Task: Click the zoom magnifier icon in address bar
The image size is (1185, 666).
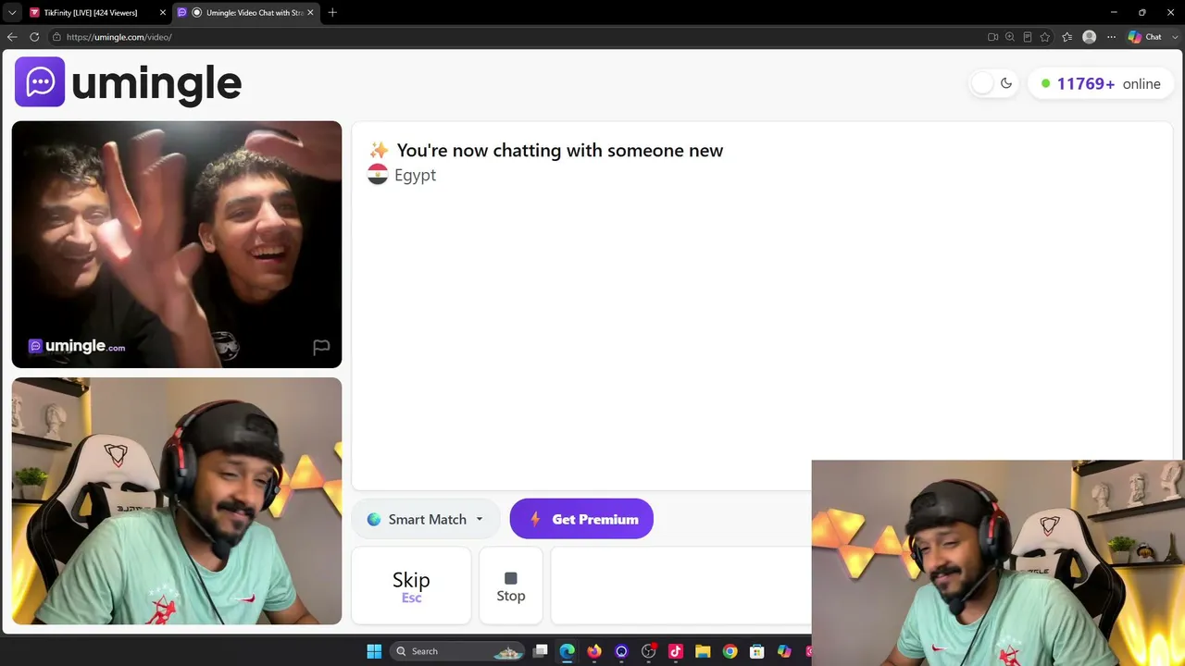Action: [1010, 37]
